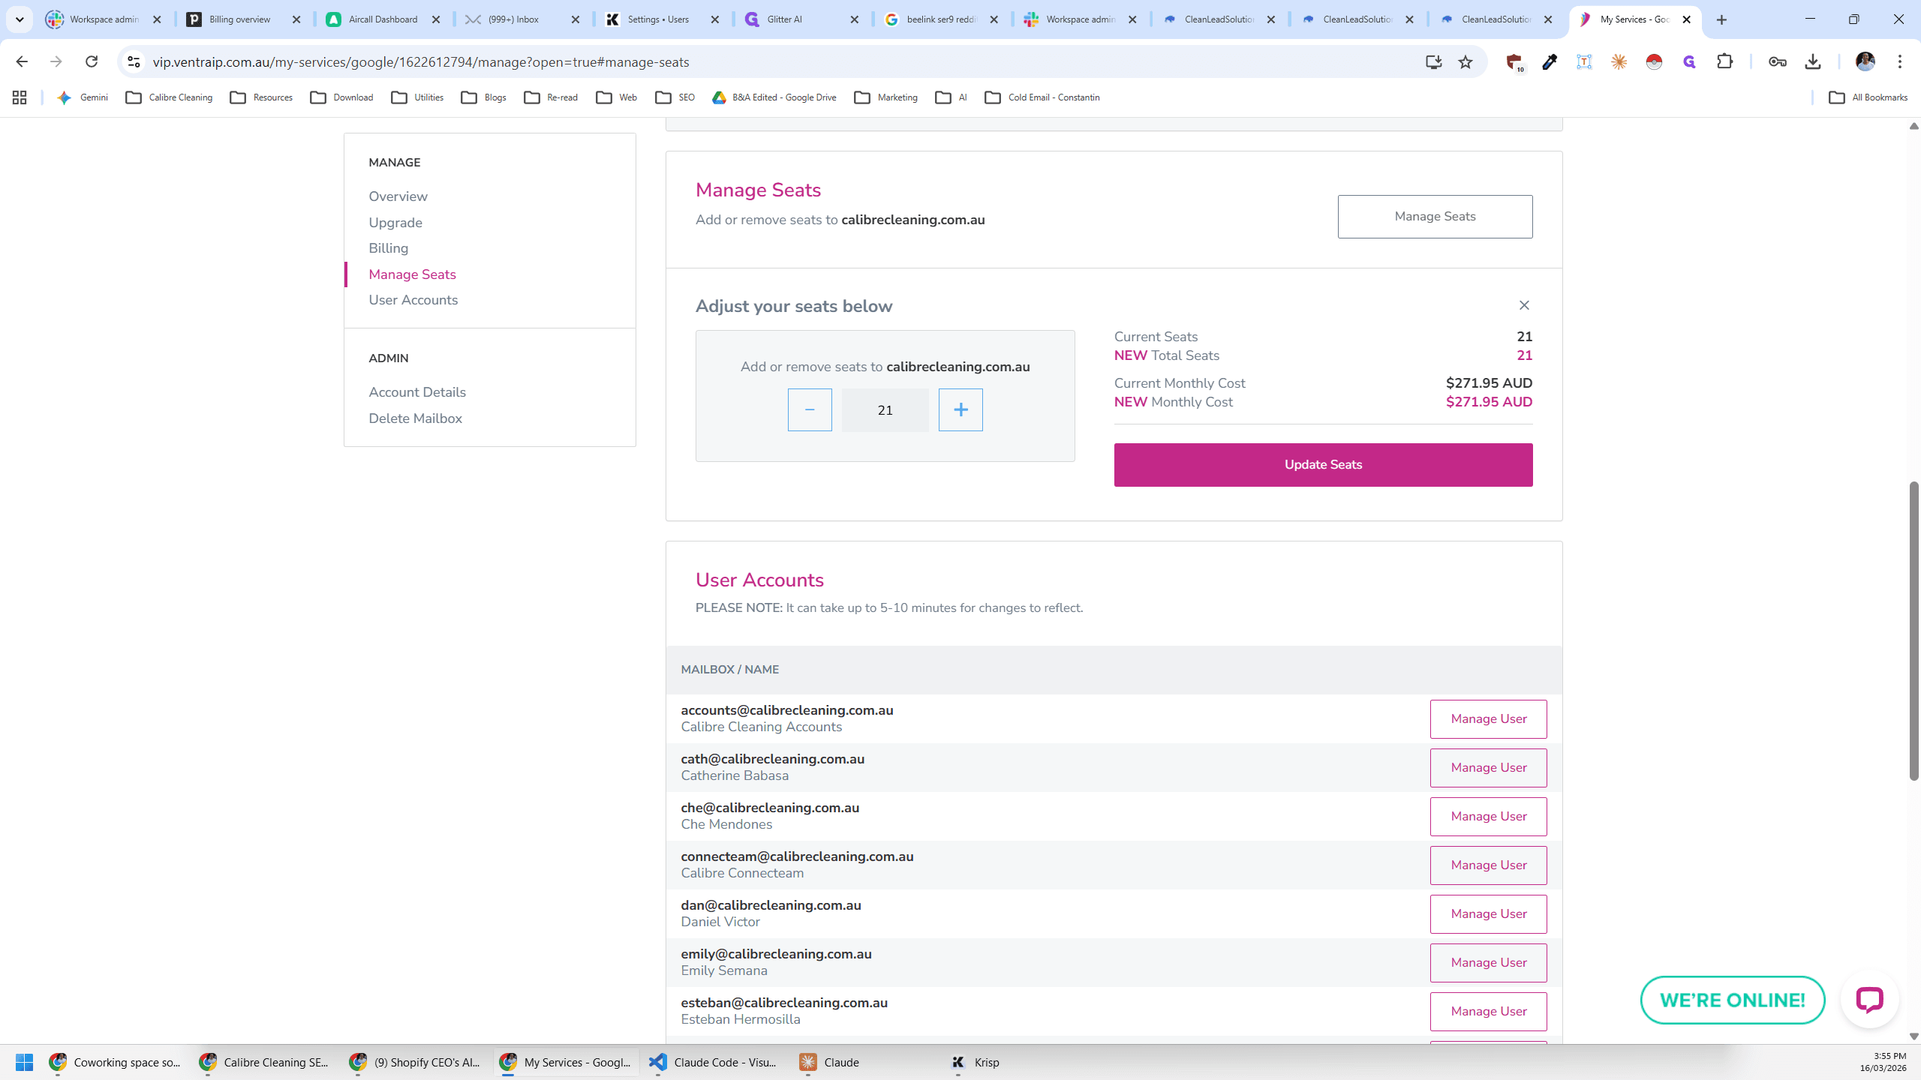The width and height of the screenshot is (1921, 1080).
Task: Go back with the browser back arrow
Action: [x=22, y=61]
